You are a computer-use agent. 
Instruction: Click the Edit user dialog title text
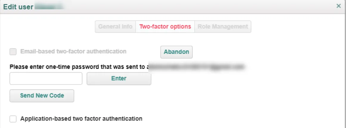[x=18, y=7]
